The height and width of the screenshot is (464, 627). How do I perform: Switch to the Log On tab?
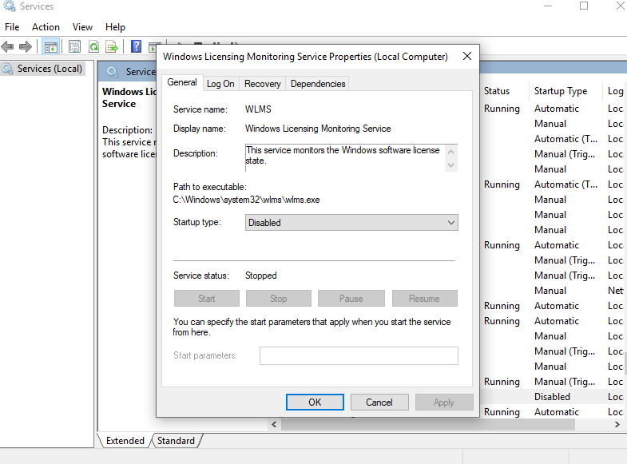pyautogui.click(x=220, y=84)
